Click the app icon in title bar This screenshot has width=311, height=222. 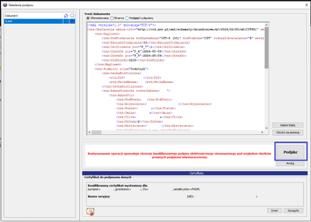pos(4,4)
